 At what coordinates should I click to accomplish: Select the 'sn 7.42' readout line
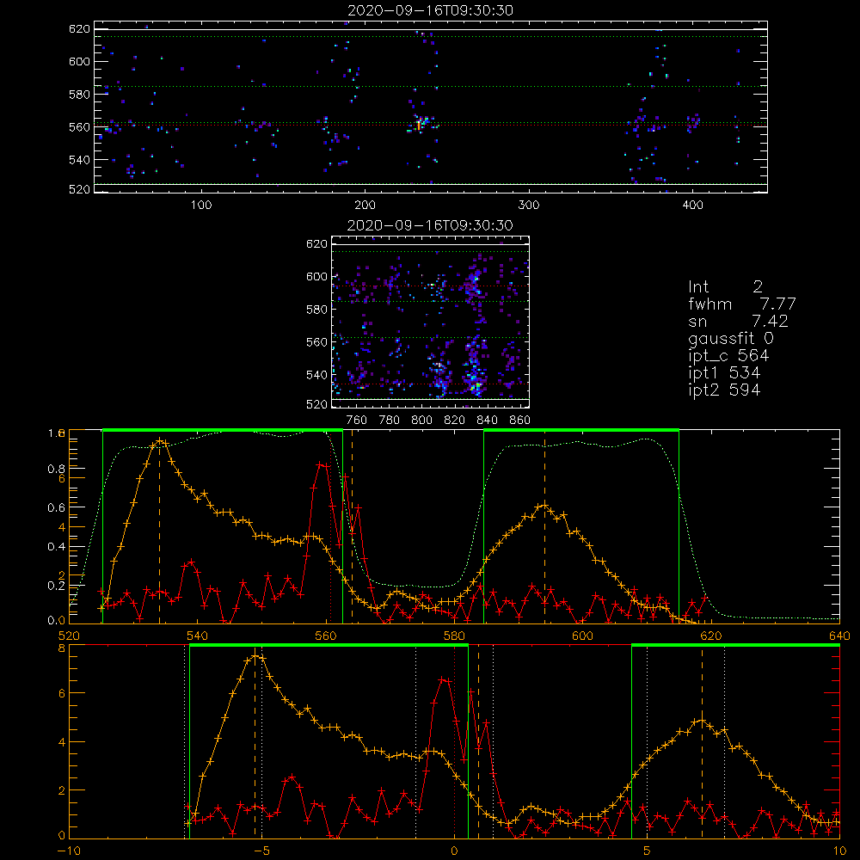pos(738,322)
